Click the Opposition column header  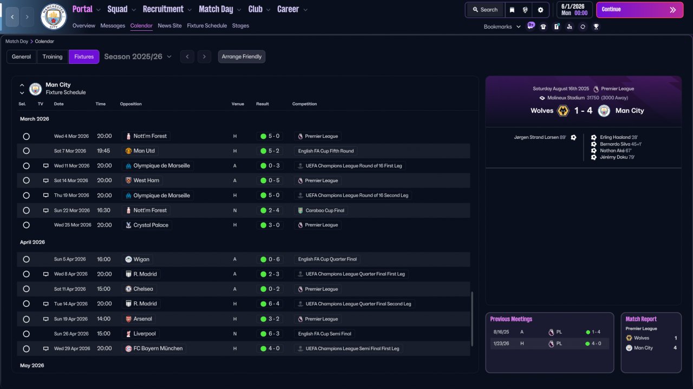[x=131, y=104]
